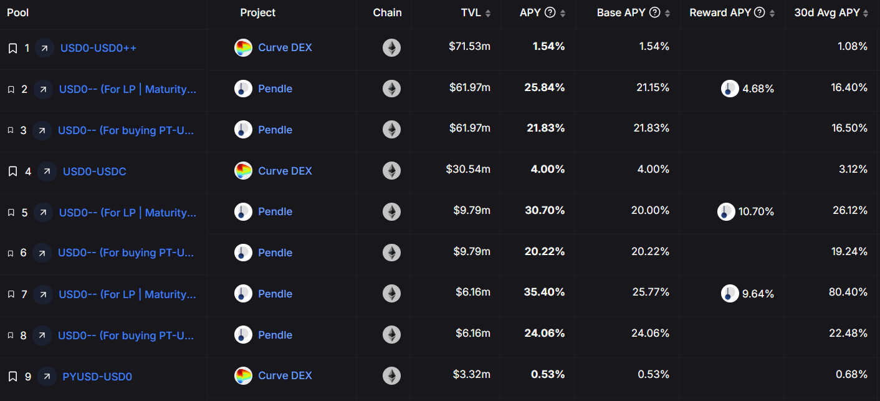This screenshot has height=401, width=880.
Task: Toggle bookmark for USD0-USDC pool
Action: [12, 172]
